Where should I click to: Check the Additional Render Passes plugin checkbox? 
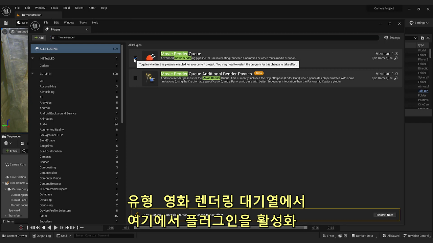[135, 78]
